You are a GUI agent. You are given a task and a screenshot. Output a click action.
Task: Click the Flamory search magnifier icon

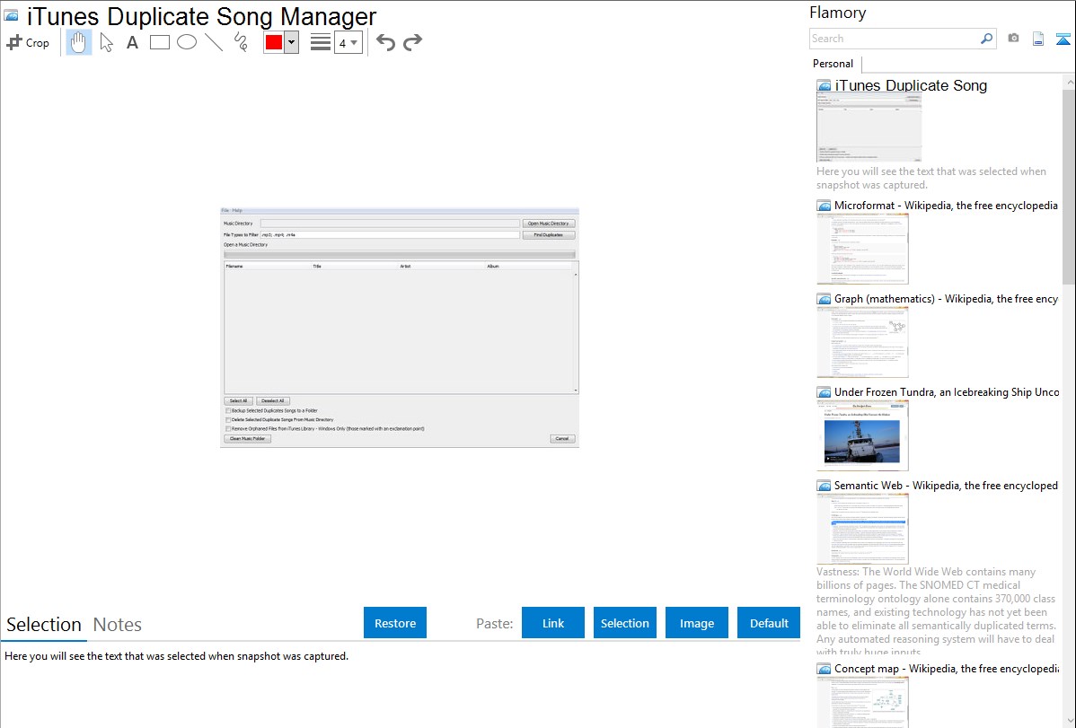pos(986,39)
